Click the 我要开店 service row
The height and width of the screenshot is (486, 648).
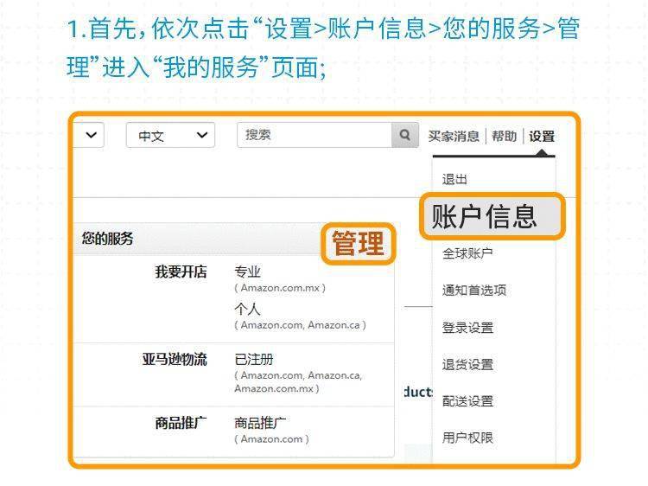coord(181,272)
